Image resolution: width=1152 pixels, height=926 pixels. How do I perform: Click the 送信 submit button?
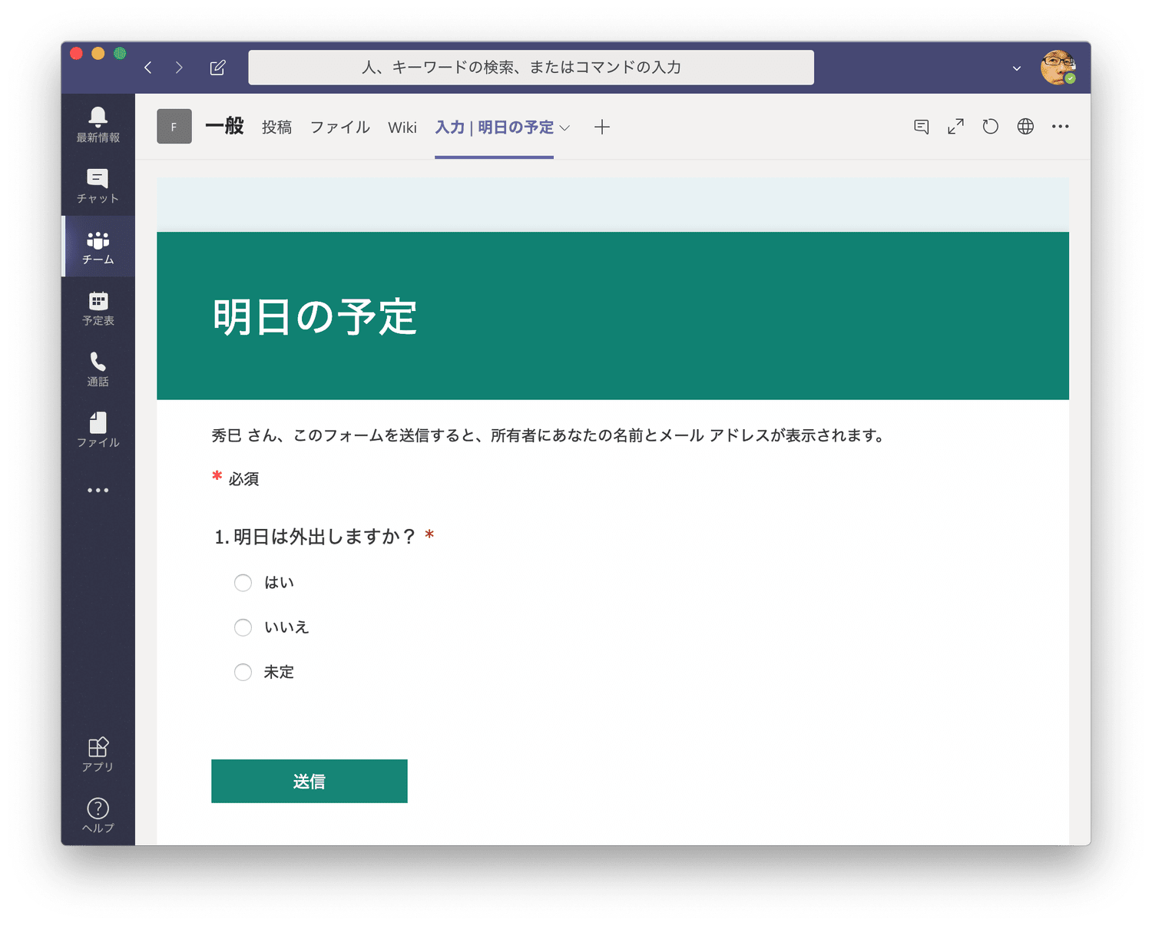309,781
